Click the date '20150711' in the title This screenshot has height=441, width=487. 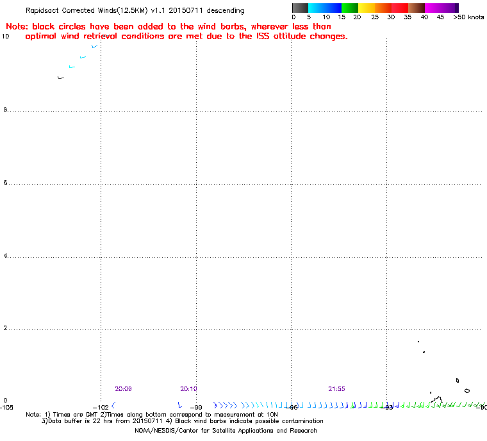(x=185, y=10)
